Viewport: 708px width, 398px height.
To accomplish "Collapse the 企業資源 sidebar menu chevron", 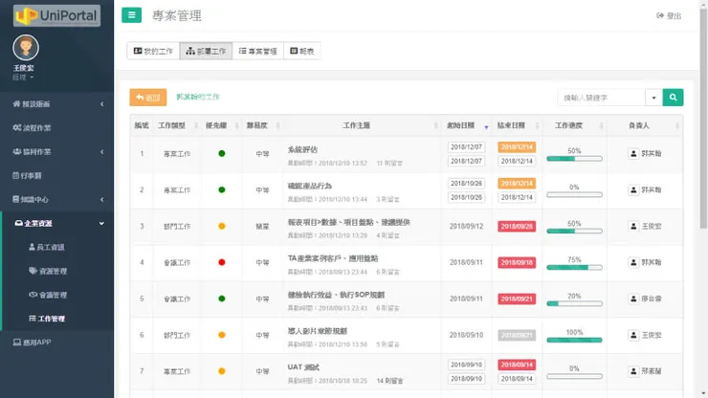I will [101, 223].
